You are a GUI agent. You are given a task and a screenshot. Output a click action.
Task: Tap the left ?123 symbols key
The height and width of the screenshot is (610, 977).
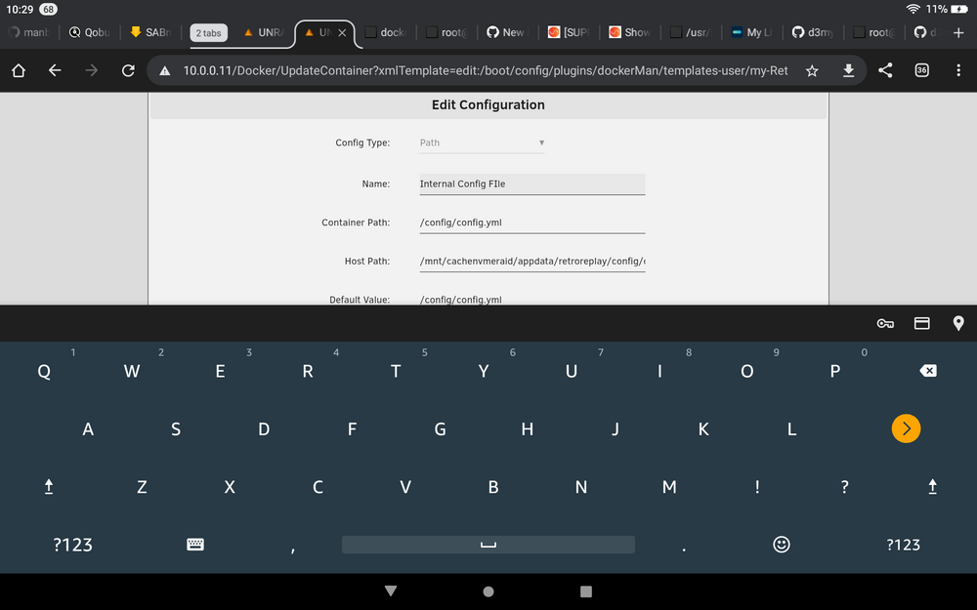[72, 545]
